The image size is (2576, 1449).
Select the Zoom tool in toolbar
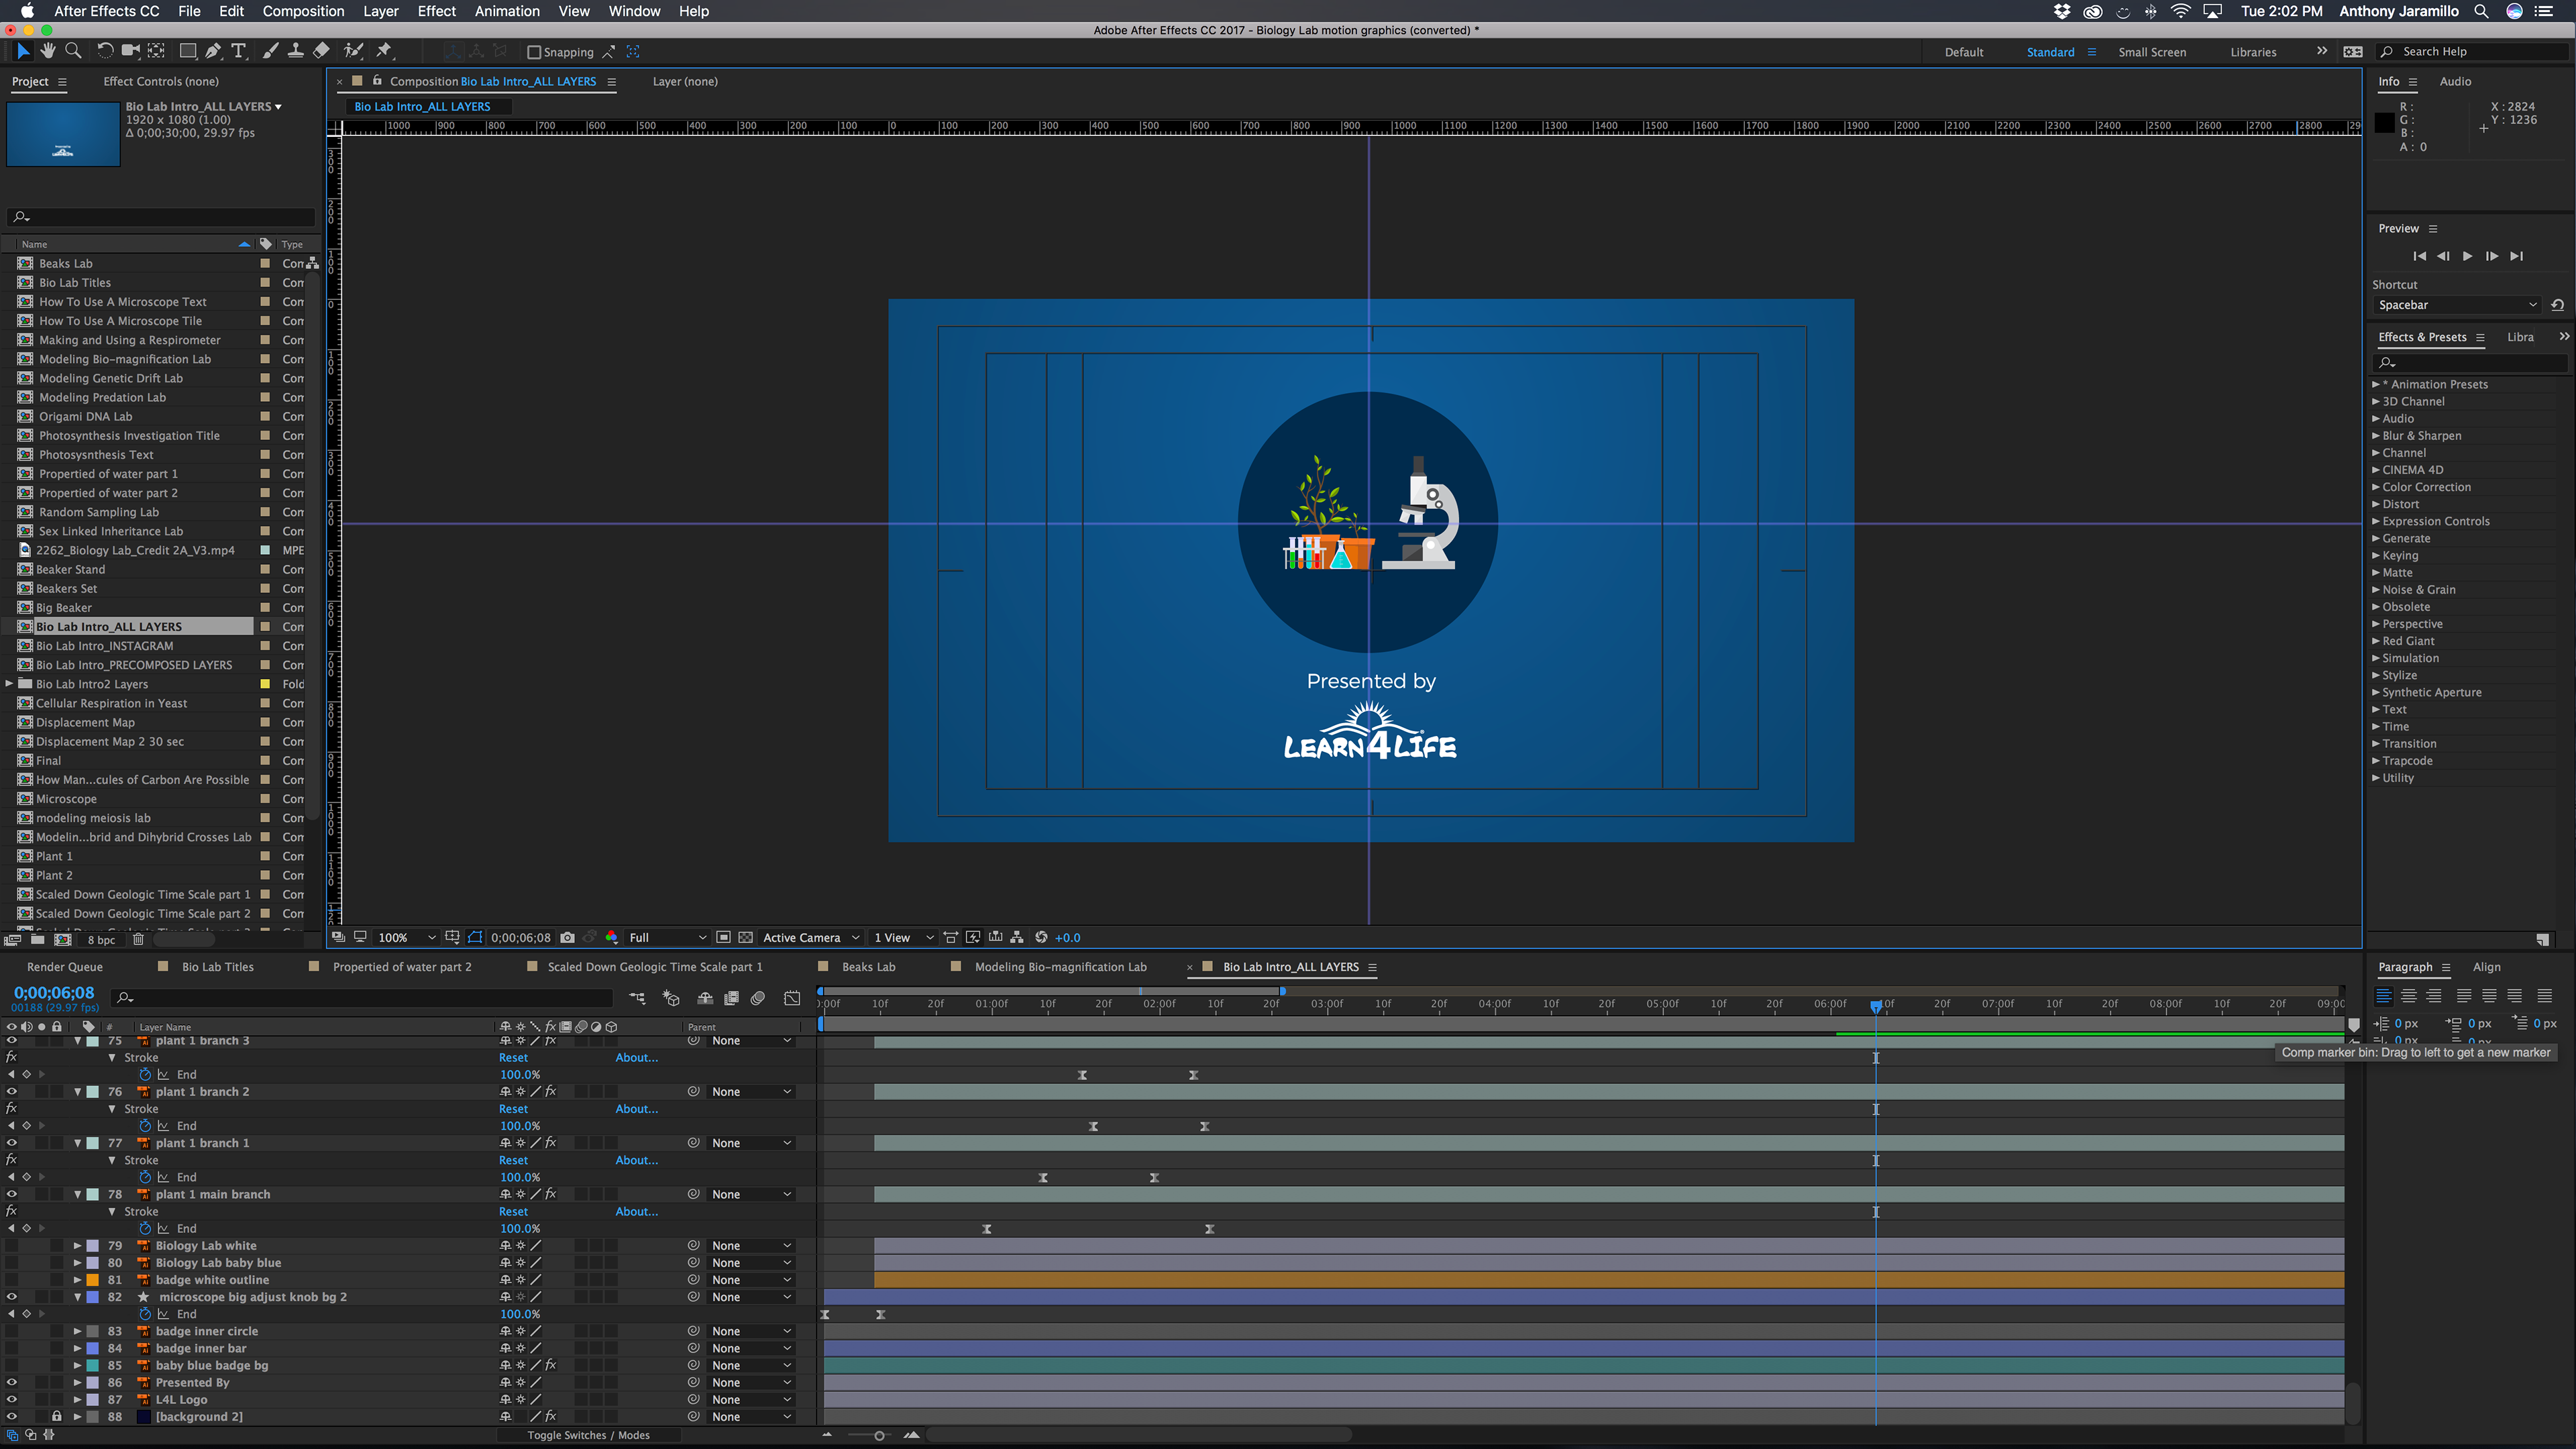(x=73, y=51)
